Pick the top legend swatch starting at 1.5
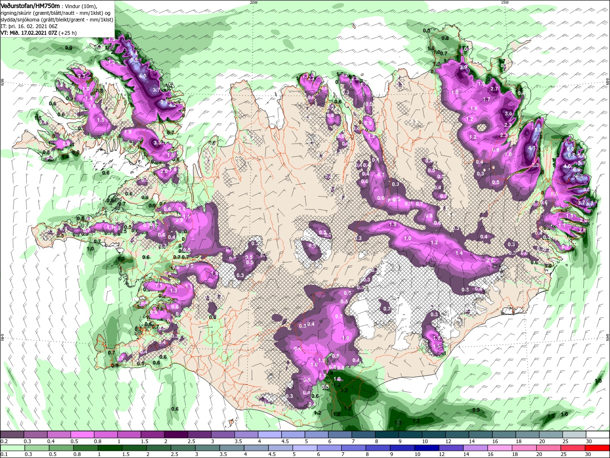 click(x=152, y=435)
